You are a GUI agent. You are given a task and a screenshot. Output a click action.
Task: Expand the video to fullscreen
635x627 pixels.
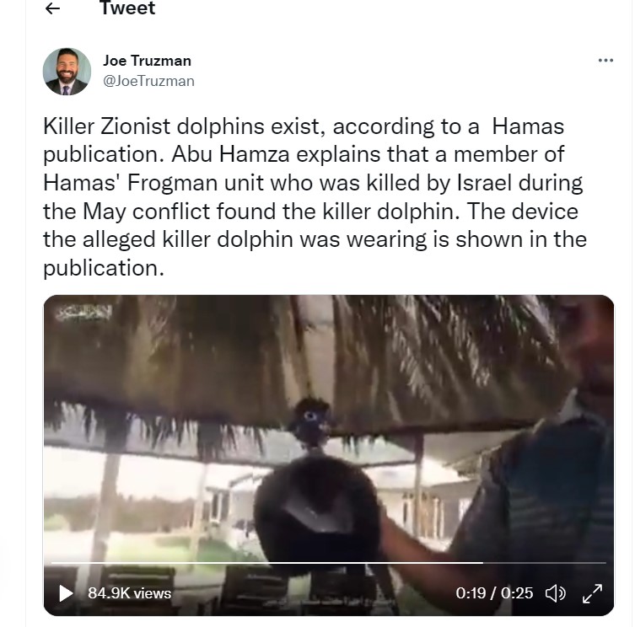coord(593,593)
